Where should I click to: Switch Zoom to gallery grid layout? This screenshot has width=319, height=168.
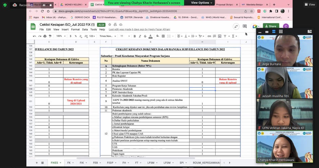click(281, 32)
